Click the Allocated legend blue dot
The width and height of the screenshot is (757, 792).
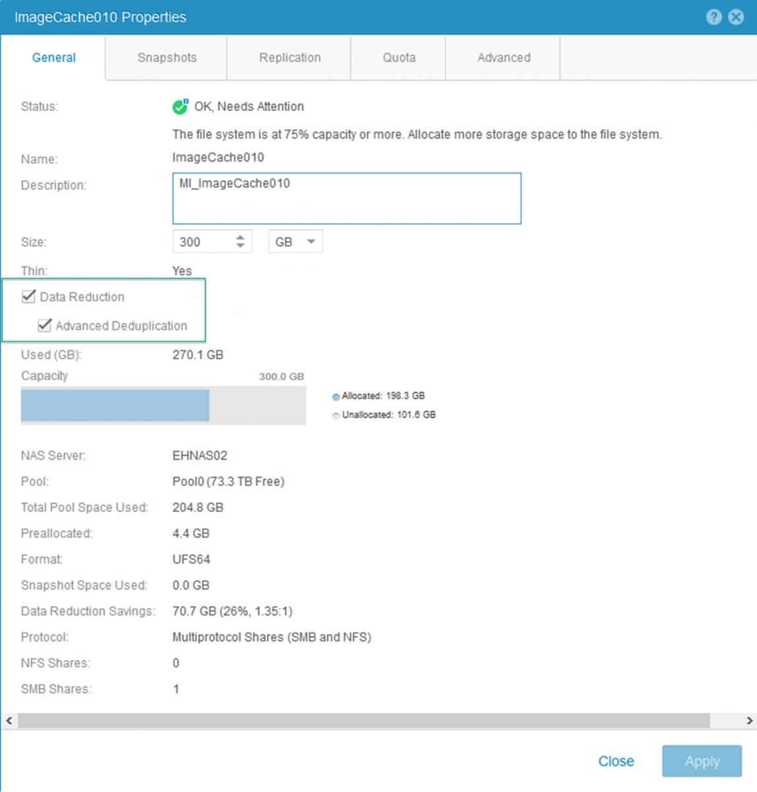[x=336, y=397]
